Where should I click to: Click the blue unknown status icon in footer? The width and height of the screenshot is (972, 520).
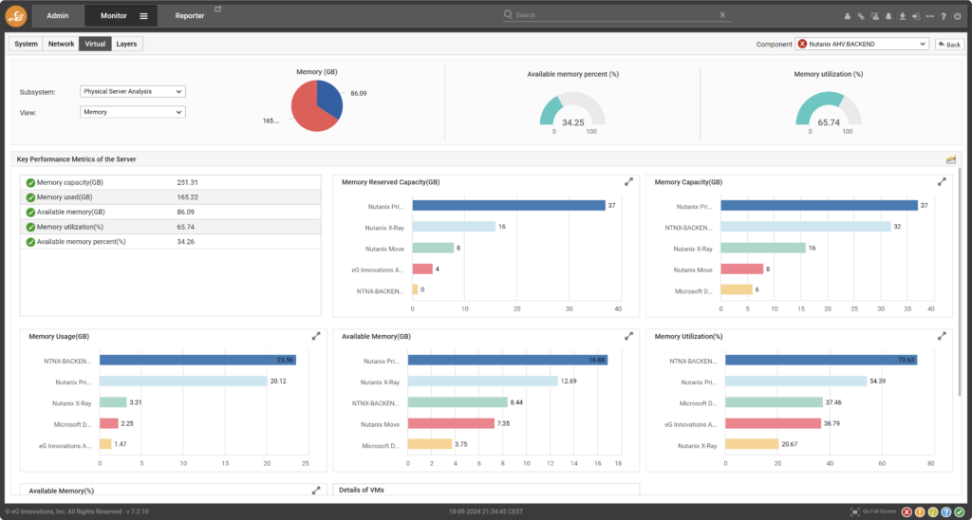tap(946, 512)
